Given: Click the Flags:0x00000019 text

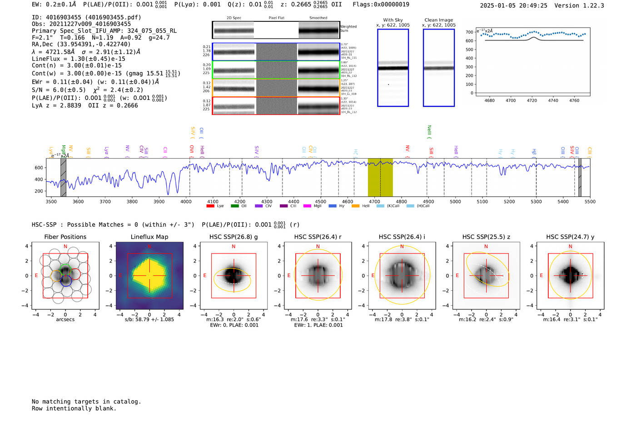Looking at the screenshot, I should click(381, 5).
